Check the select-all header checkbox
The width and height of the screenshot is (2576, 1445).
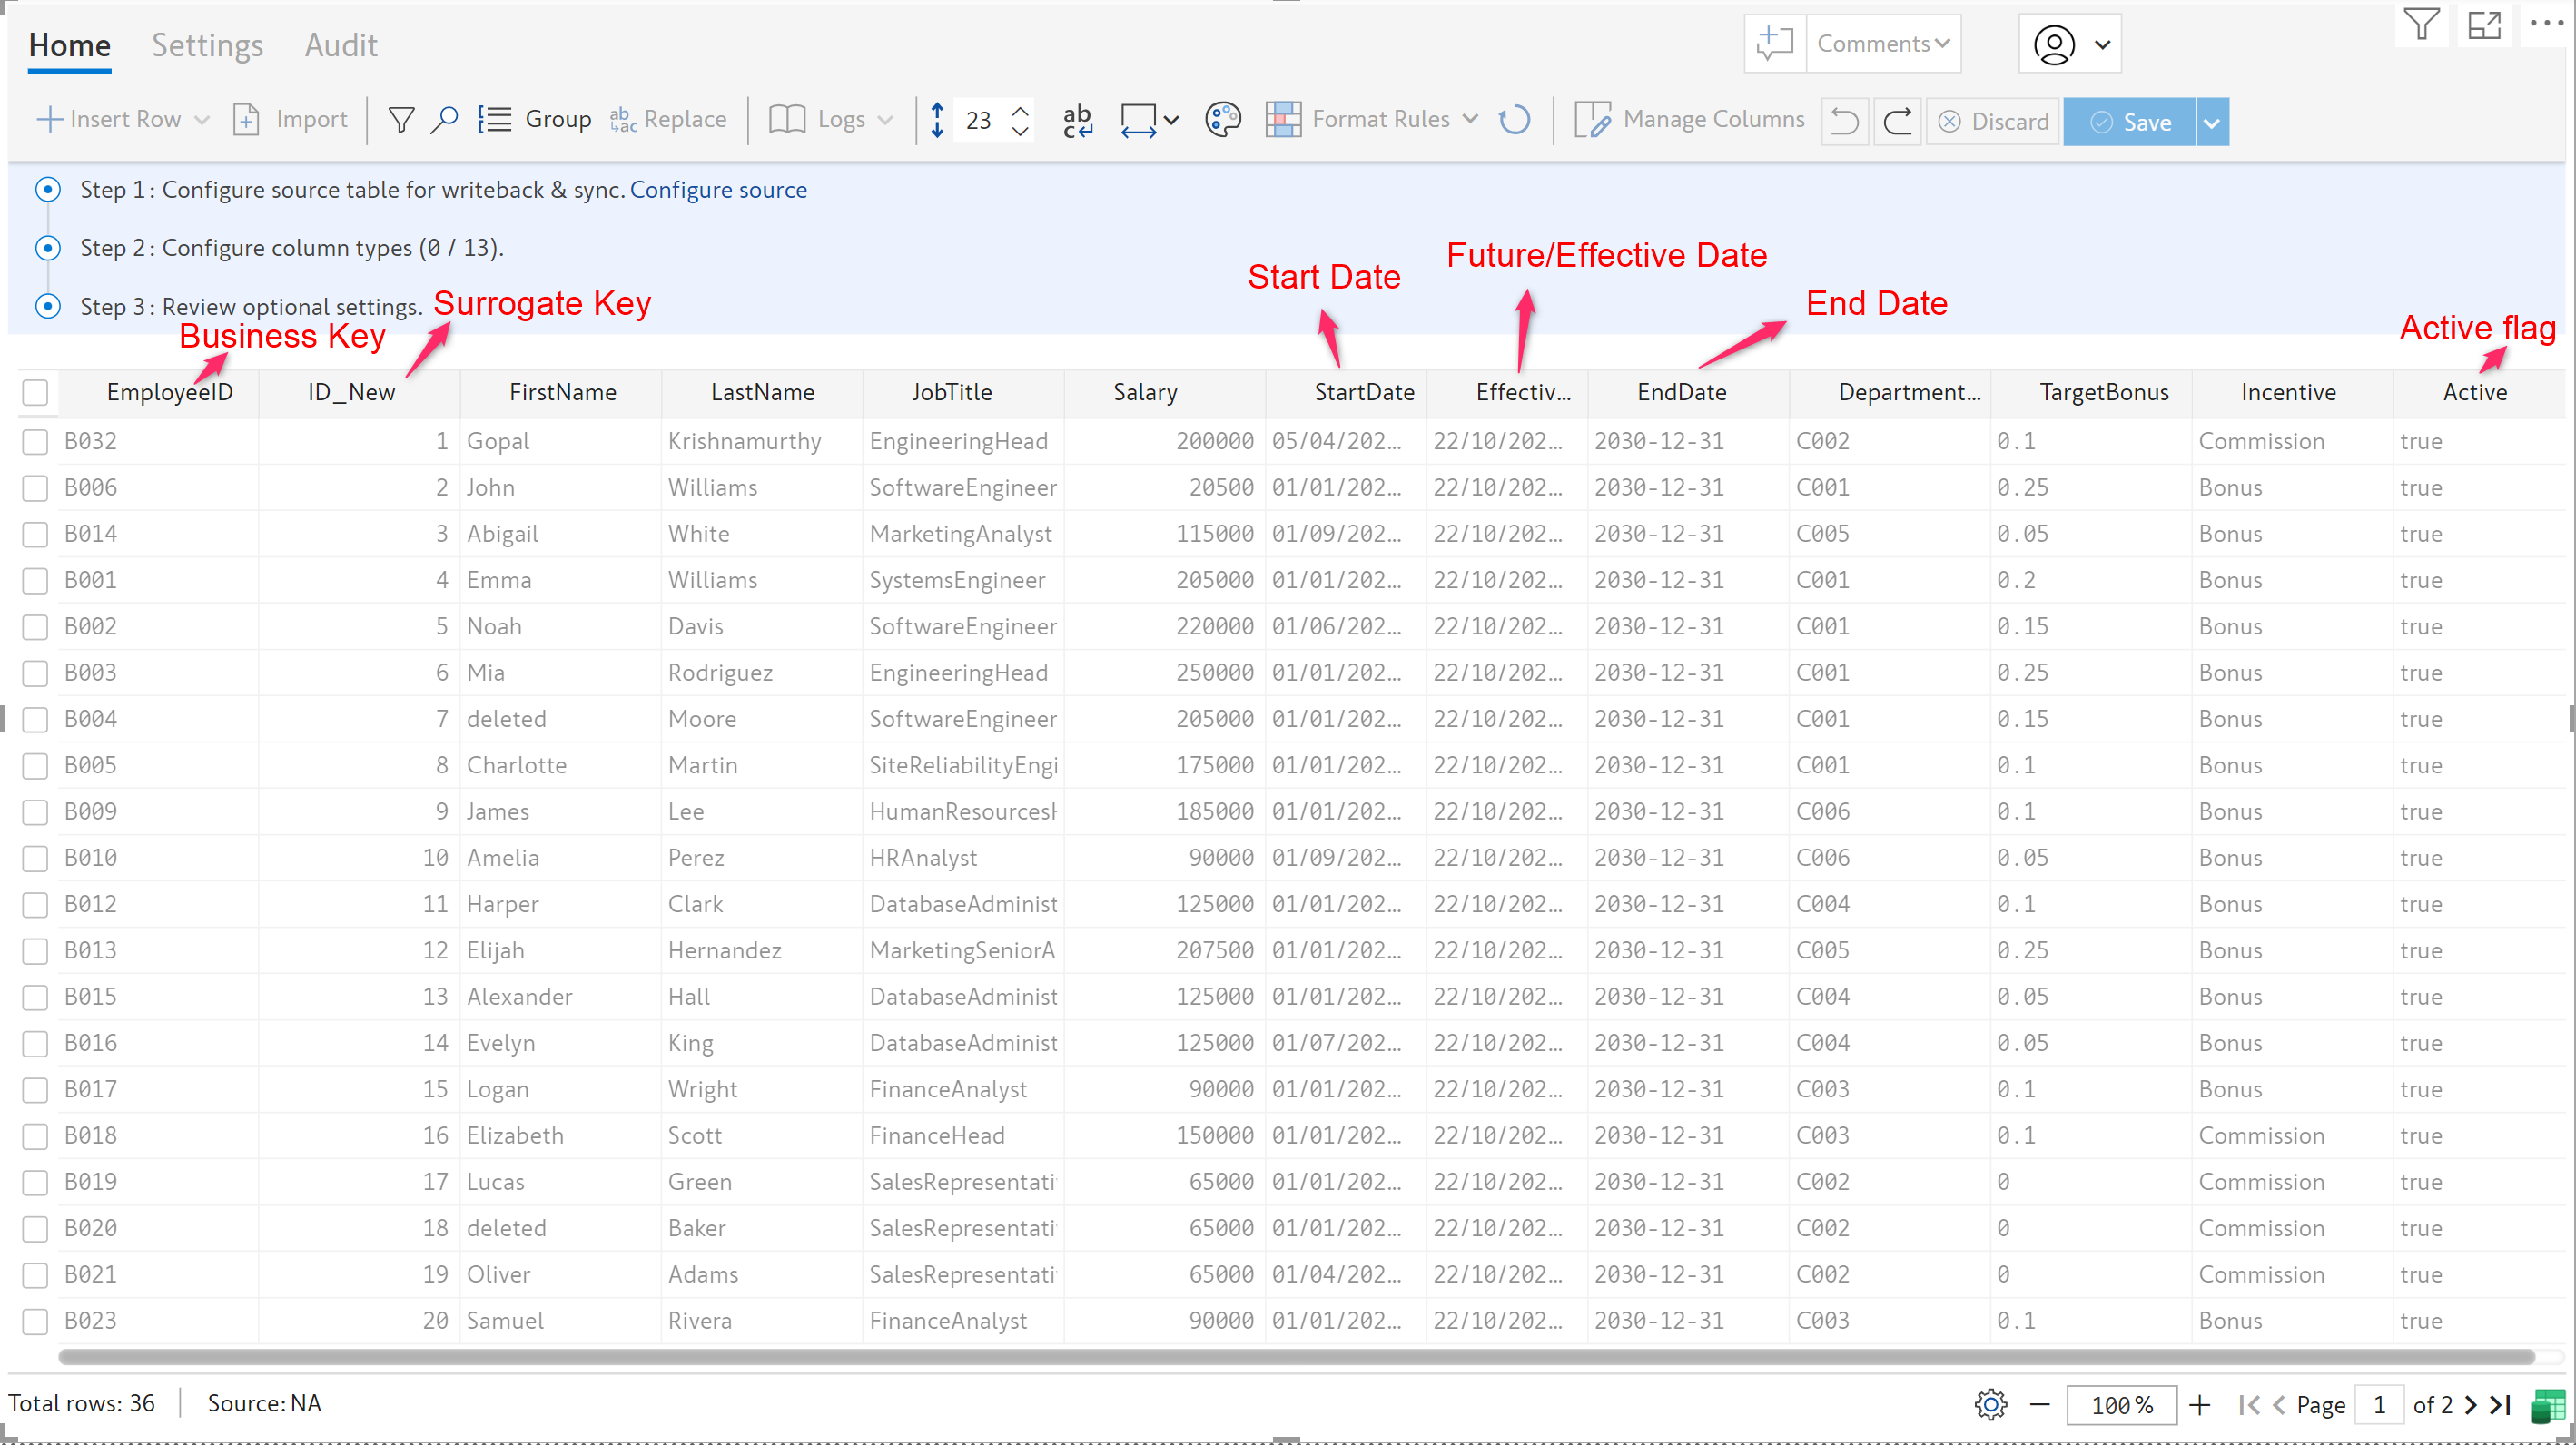35,393
